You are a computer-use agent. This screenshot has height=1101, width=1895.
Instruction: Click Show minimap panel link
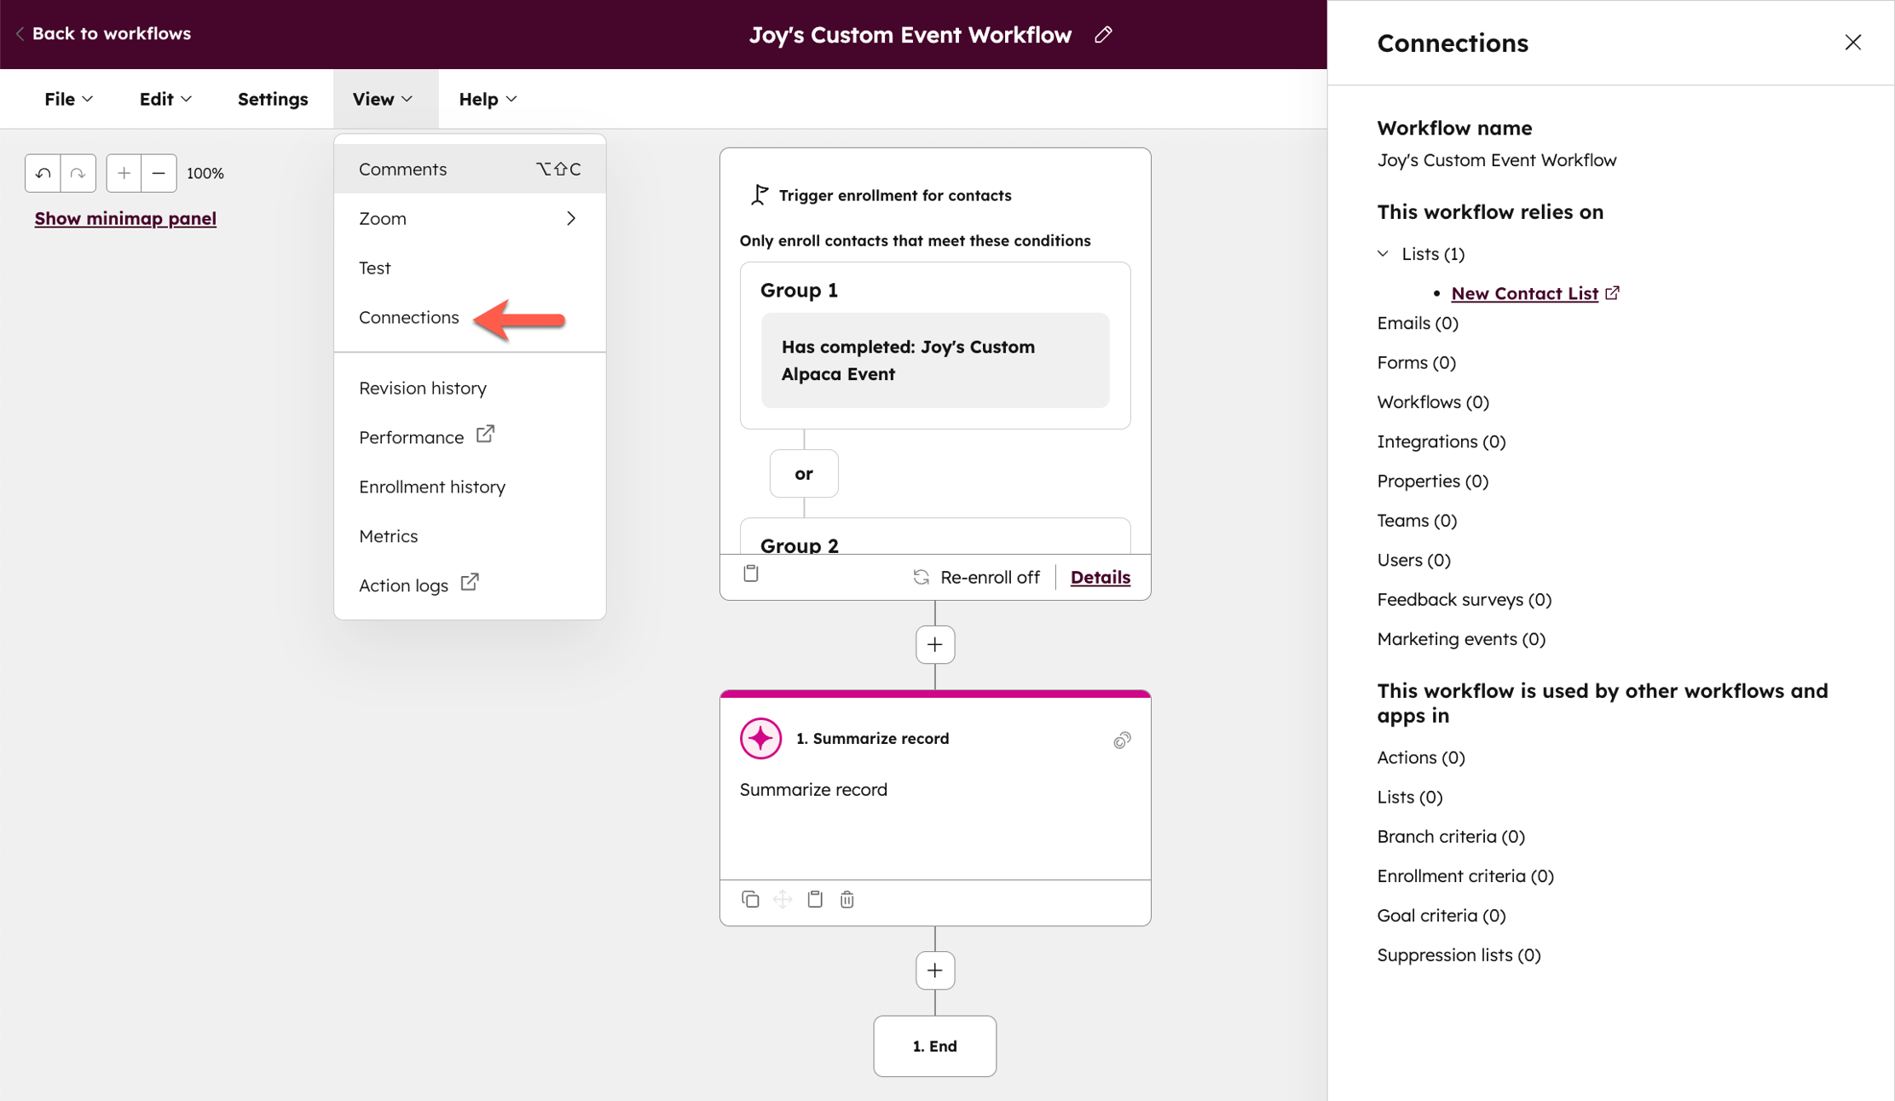125,218
